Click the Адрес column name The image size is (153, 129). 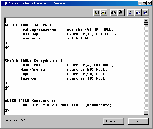click(x=26, y=74)
